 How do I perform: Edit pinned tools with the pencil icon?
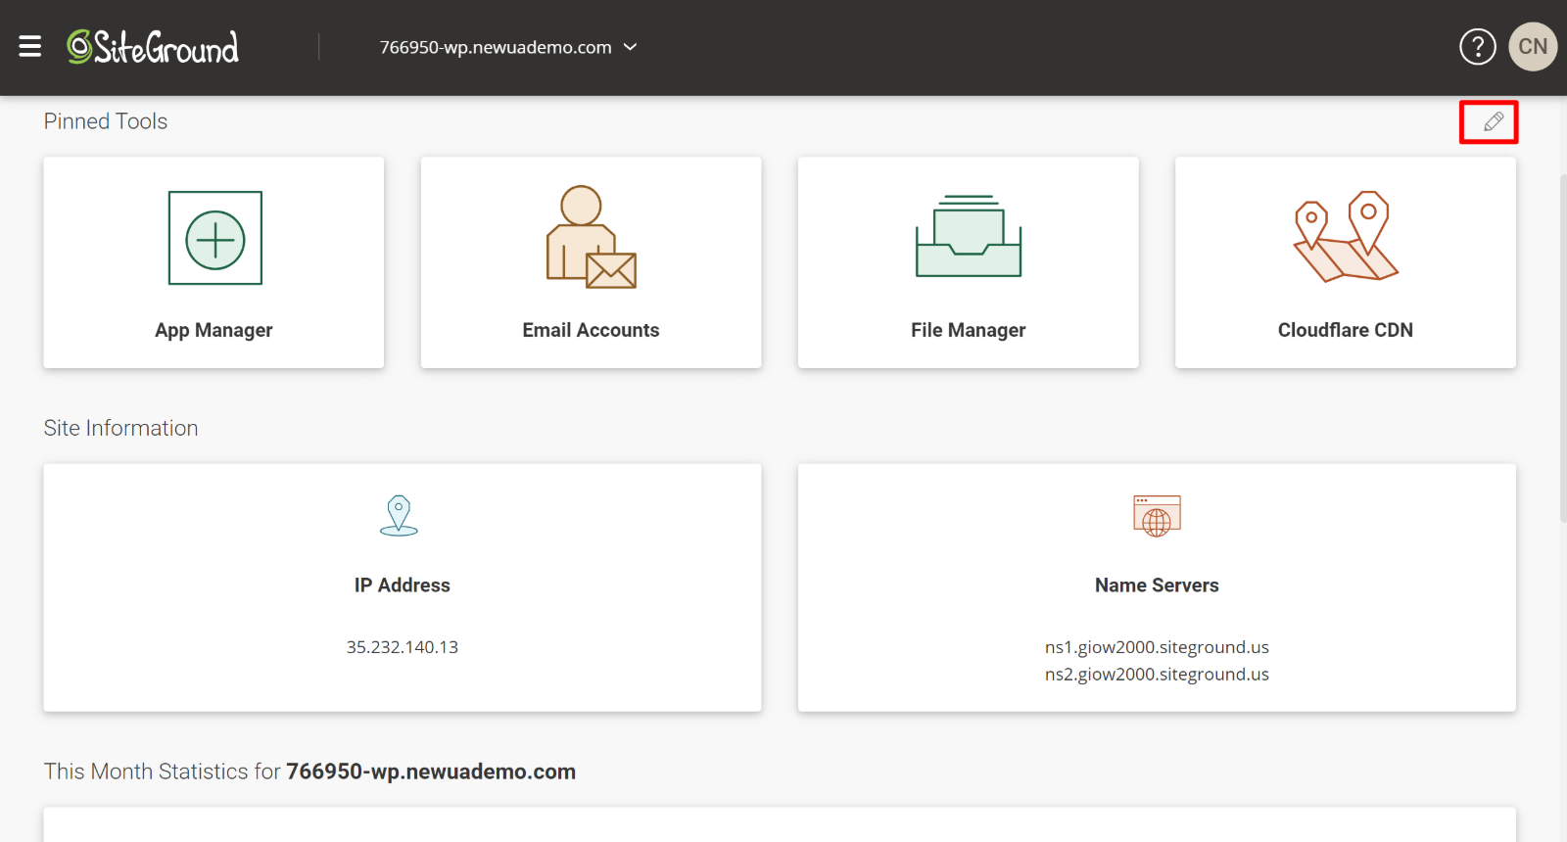point(1494,122)
